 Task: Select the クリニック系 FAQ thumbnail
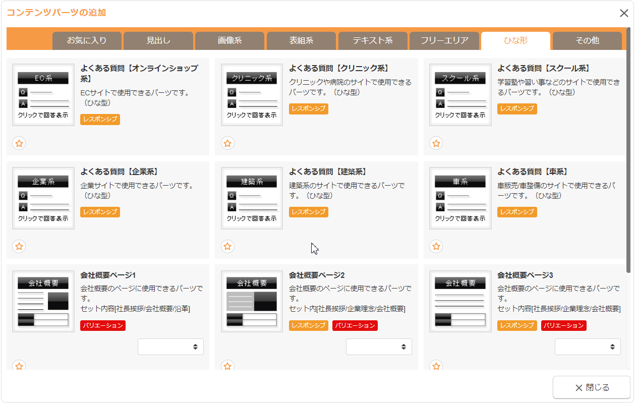pos(252,95)
